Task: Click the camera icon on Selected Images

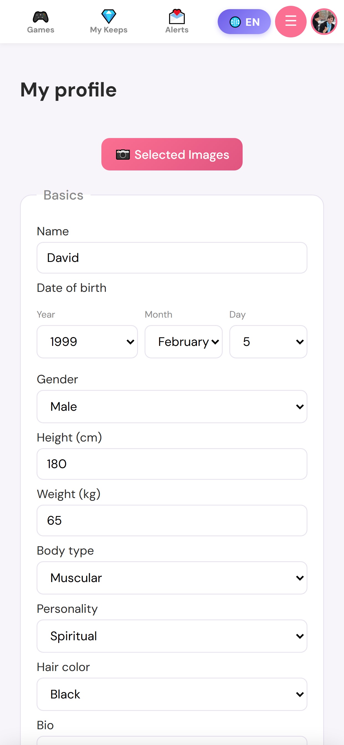Action: click(x=123, y=154)
